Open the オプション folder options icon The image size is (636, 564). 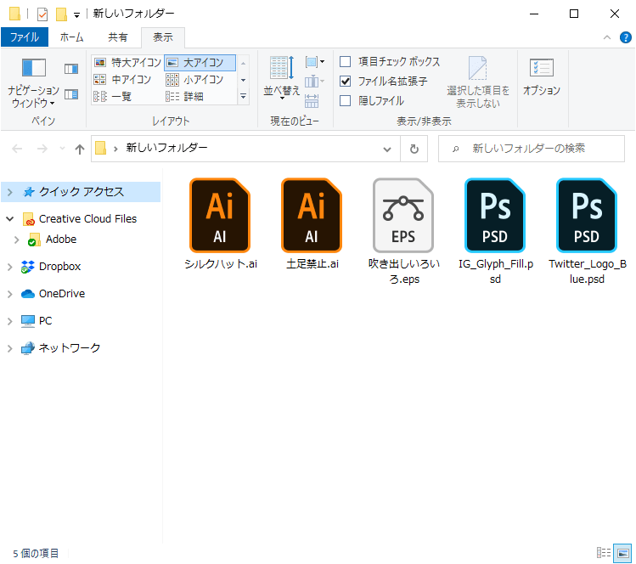pyautogui.click(x=542, y=67)
